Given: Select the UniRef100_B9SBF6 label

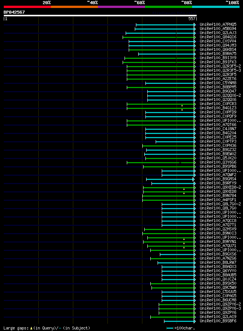Looking at the screenshot, I should (x=218, y=321).
